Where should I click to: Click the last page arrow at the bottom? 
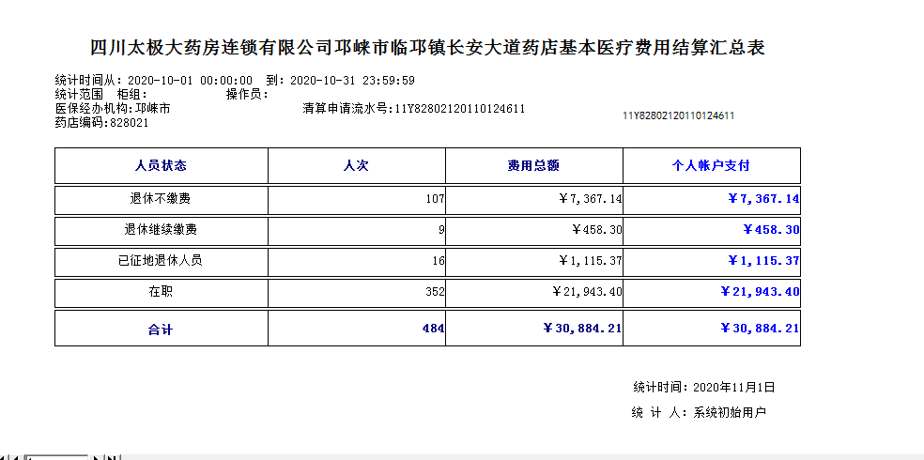tap(113, 457)
